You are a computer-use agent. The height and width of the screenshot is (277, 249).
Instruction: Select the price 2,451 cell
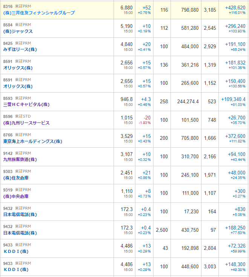coord(126,173)
